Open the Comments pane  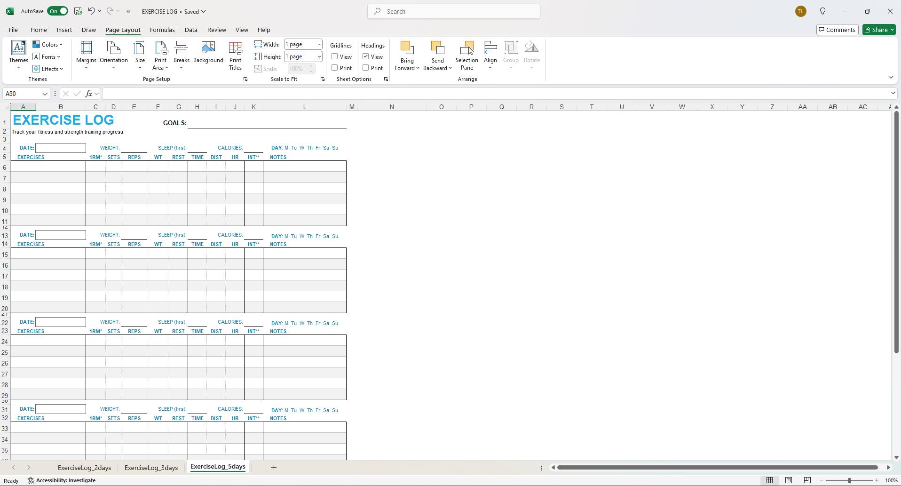pos(837,30)
